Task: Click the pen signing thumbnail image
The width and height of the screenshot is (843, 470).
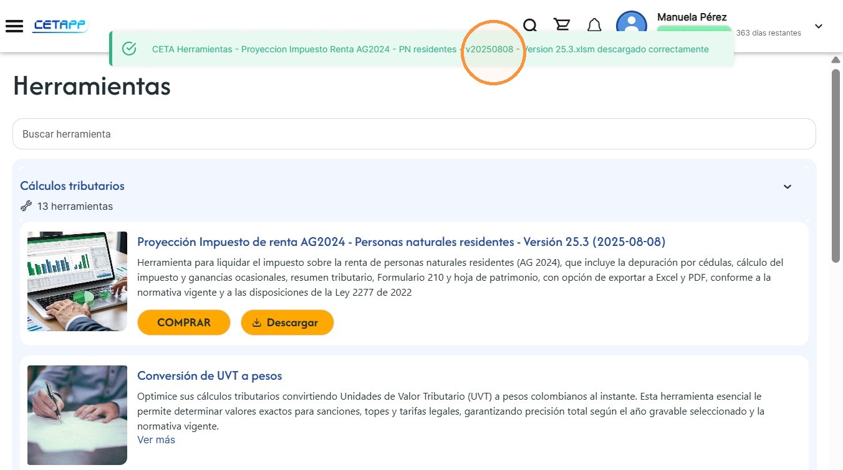Action: (x=77, y=415)
